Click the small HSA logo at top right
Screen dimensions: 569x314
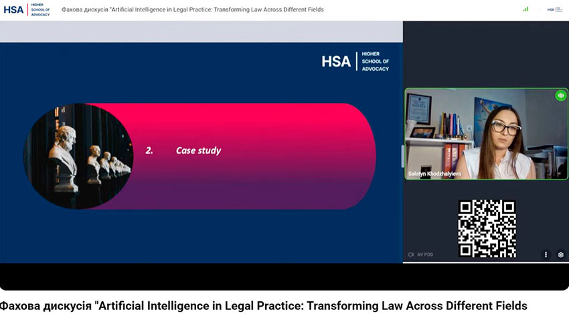554,10
